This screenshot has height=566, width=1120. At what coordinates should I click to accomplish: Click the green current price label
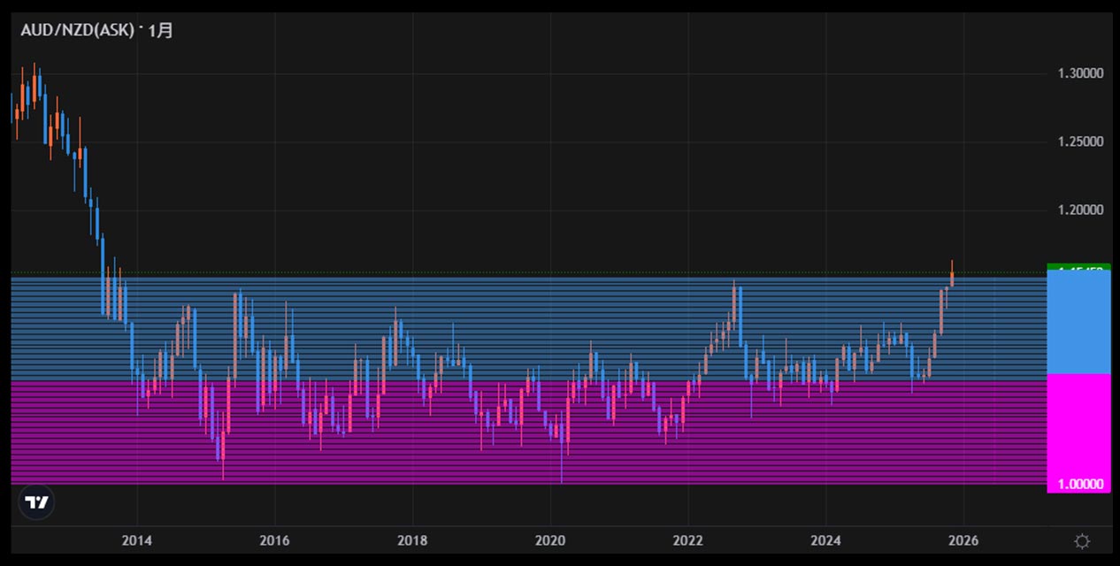(1078, 266)
